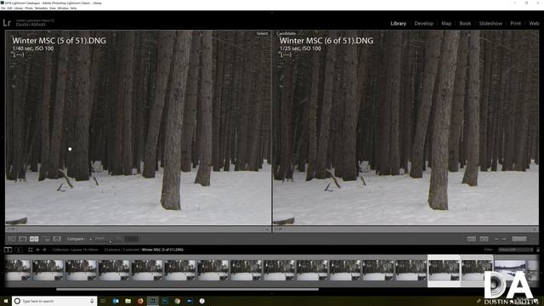The width and height of the screenshot is (544, 306).
Task: Switch to Grid view in toolbar
Action: (11, 239)
